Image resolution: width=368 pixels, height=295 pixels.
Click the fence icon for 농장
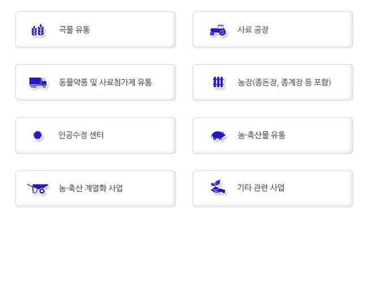click(x=218, y=82)
